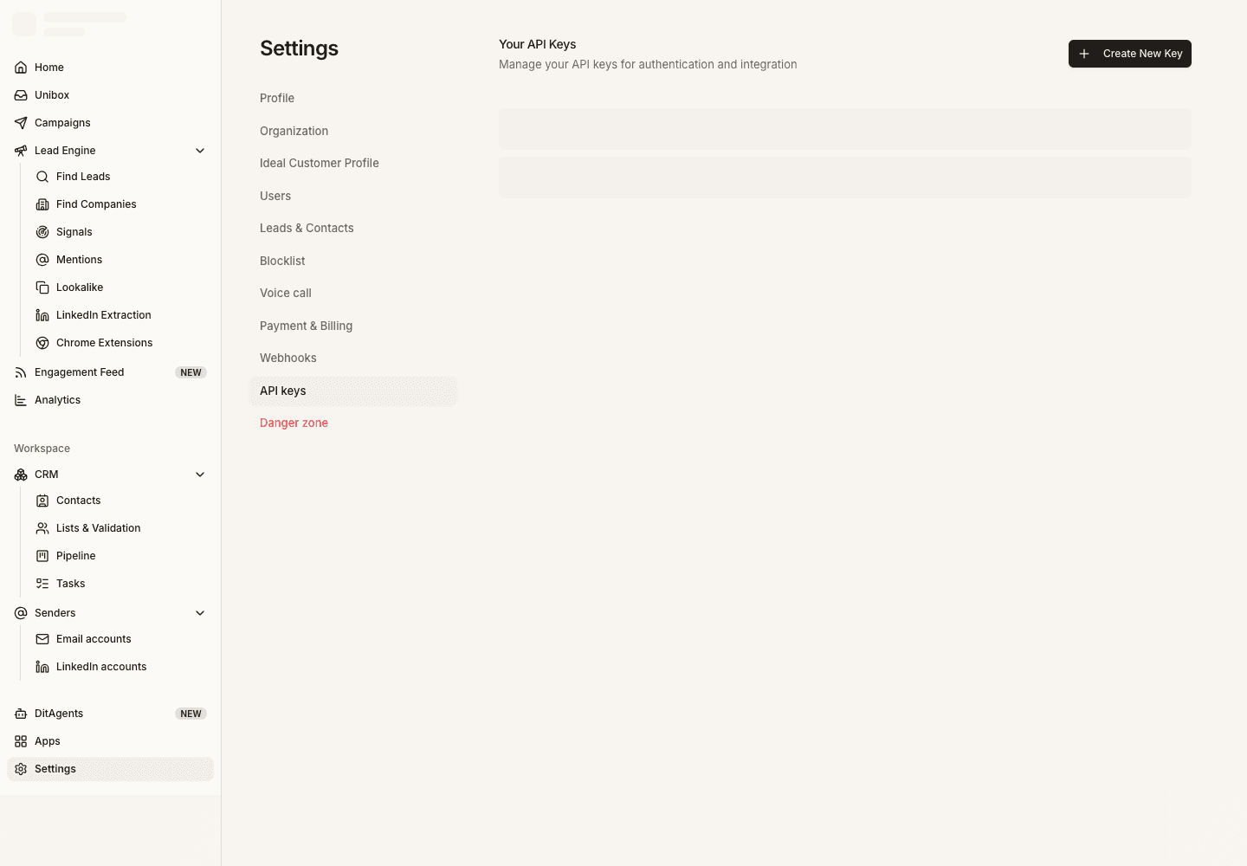
Task: Click the Tasks checklist icon
Action: coord(42,584)
